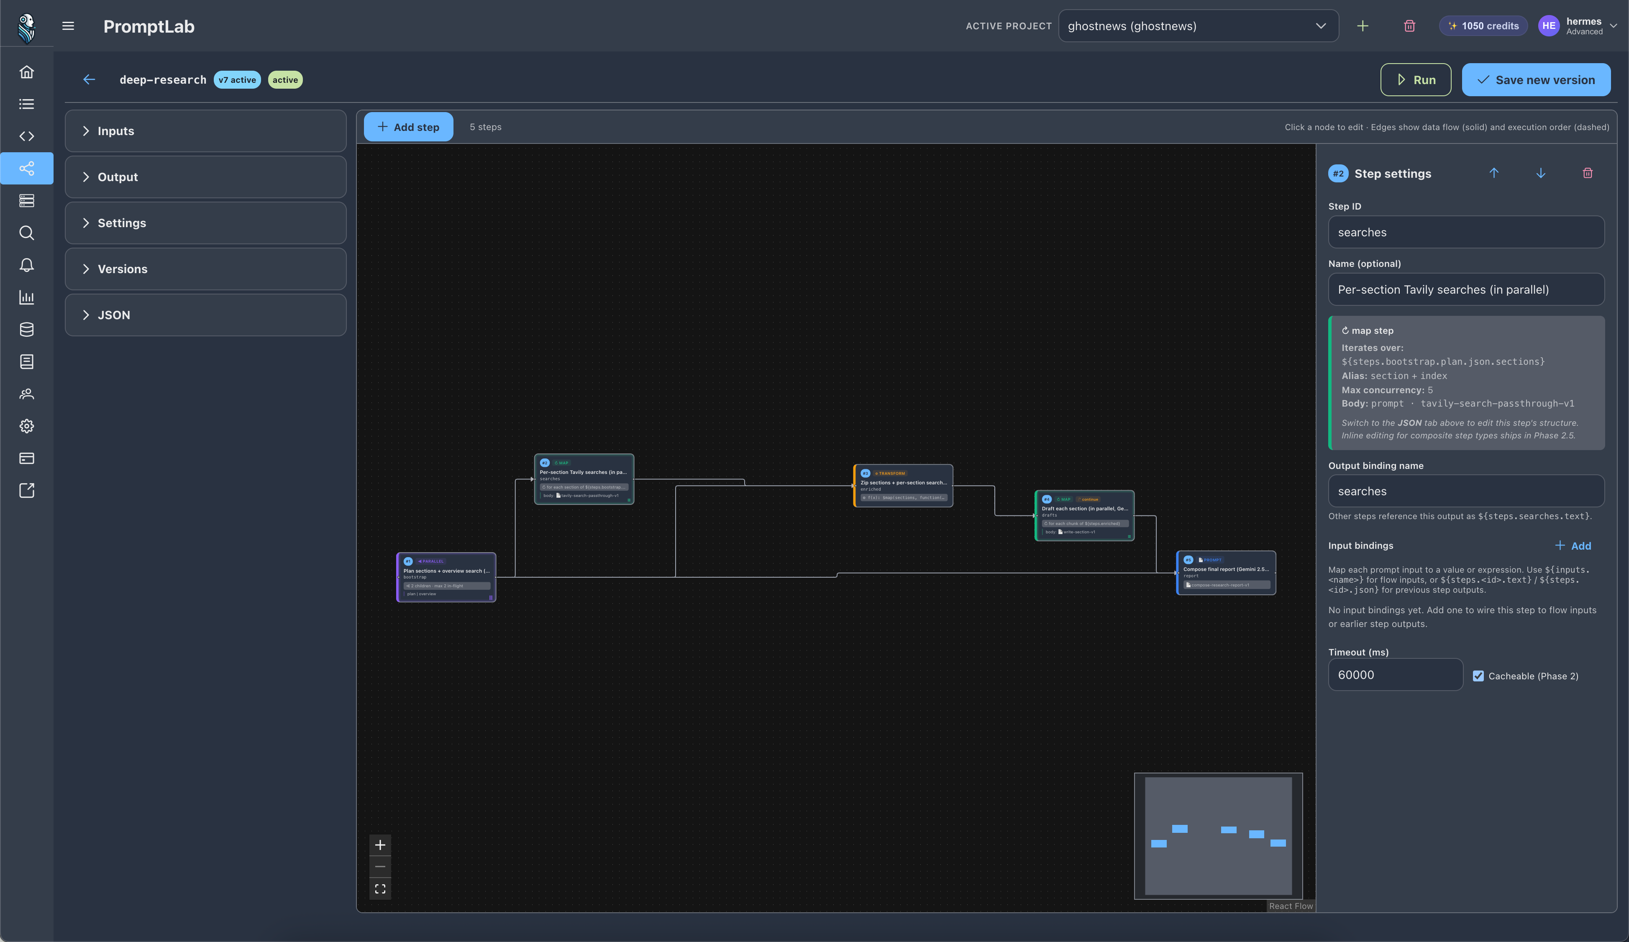The width and height of the screenshot is (1629, 942).
Task: Click the Add step button
Action: click(409, 127)
